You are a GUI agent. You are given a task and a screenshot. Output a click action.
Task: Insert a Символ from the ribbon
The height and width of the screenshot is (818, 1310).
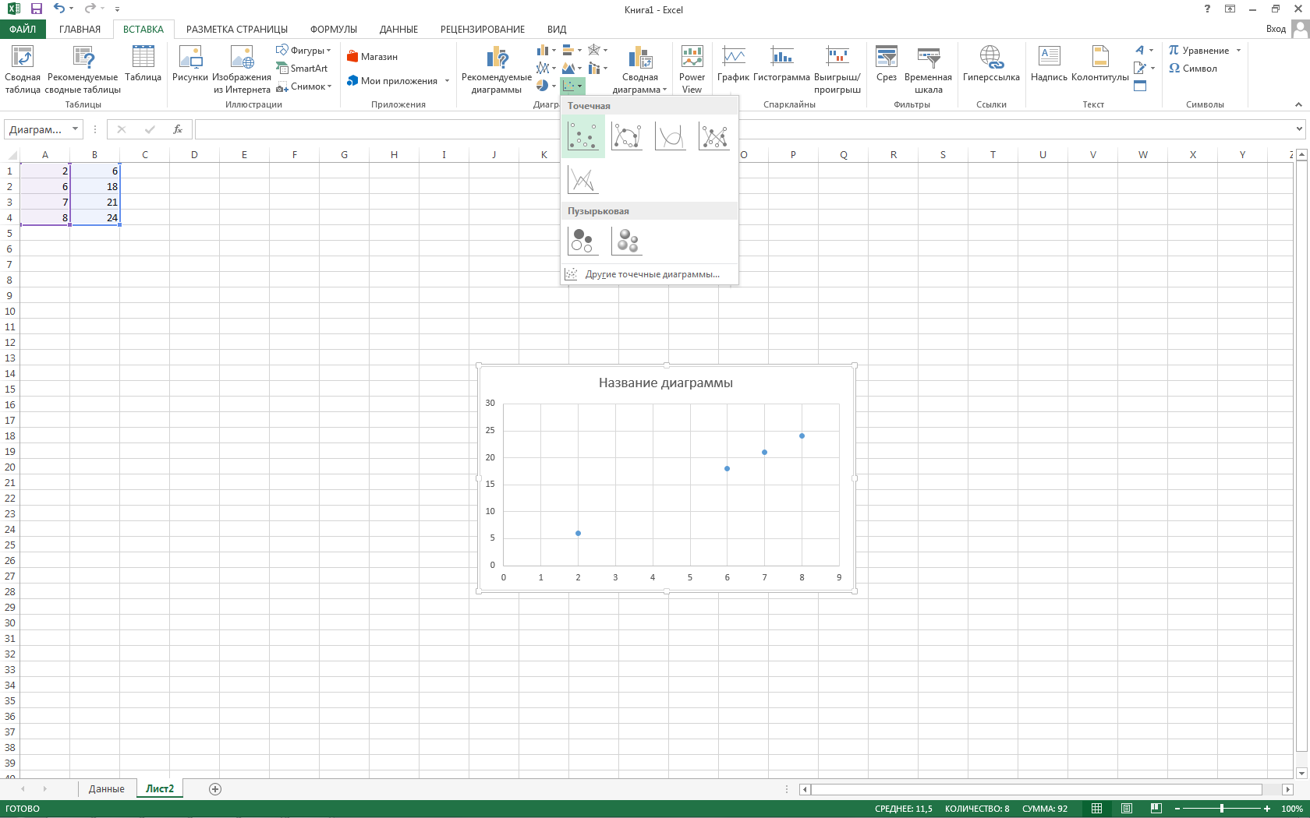(1193, 69)
